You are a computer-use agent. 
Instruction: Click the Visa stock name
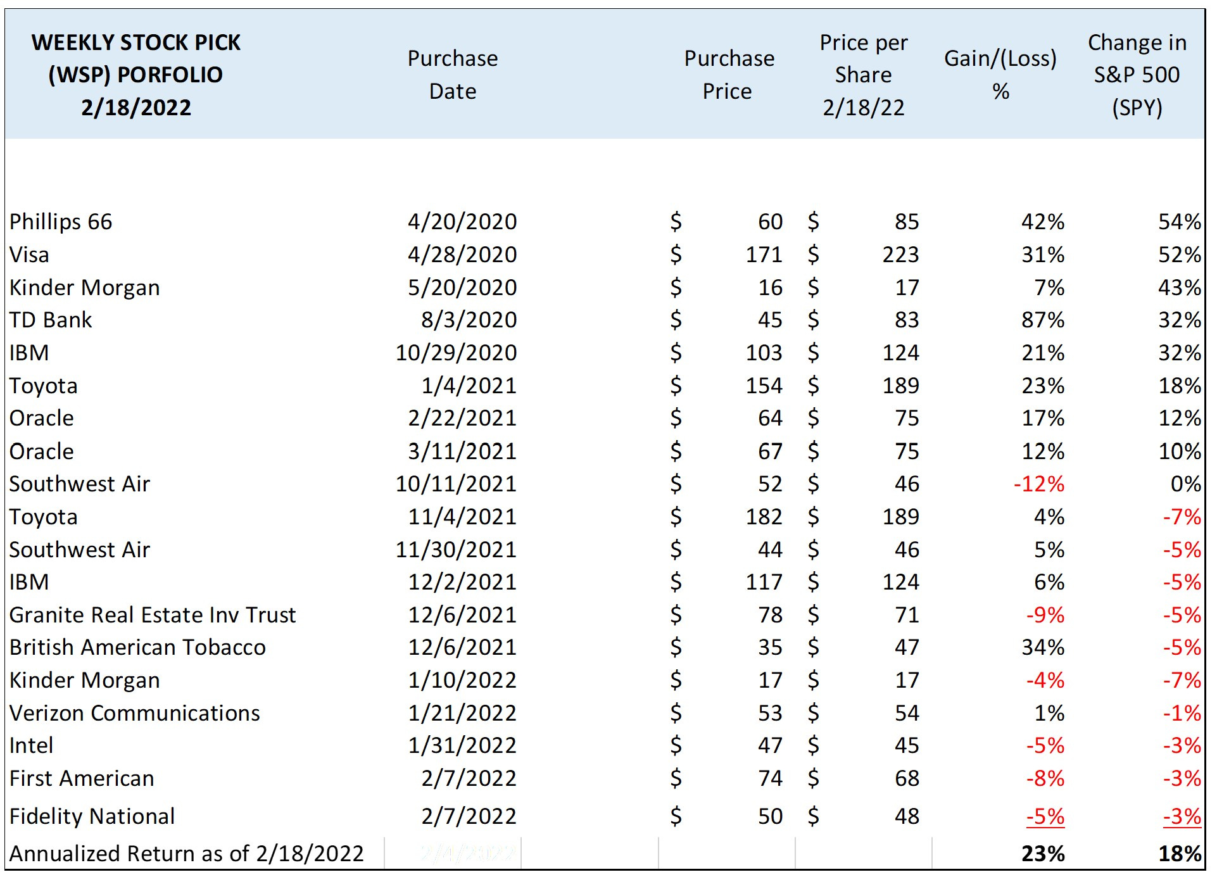(29, 255)
